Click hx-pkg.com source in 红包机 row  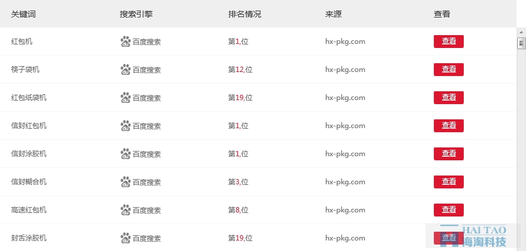pyautogui.click(x=345, y=42)
